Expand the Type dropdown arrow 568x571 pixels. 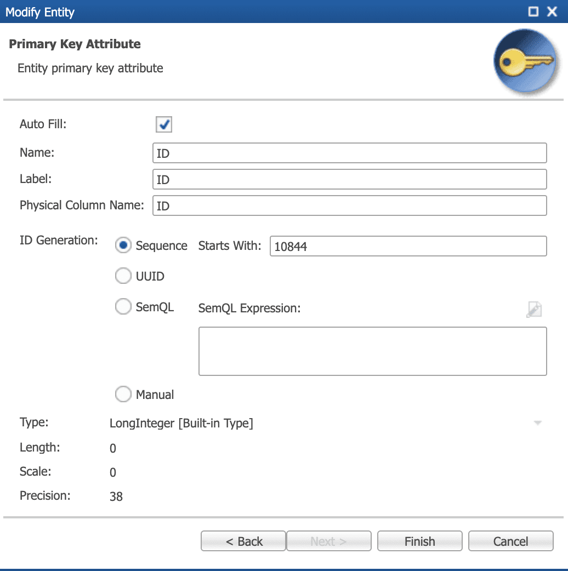(537, 423)
